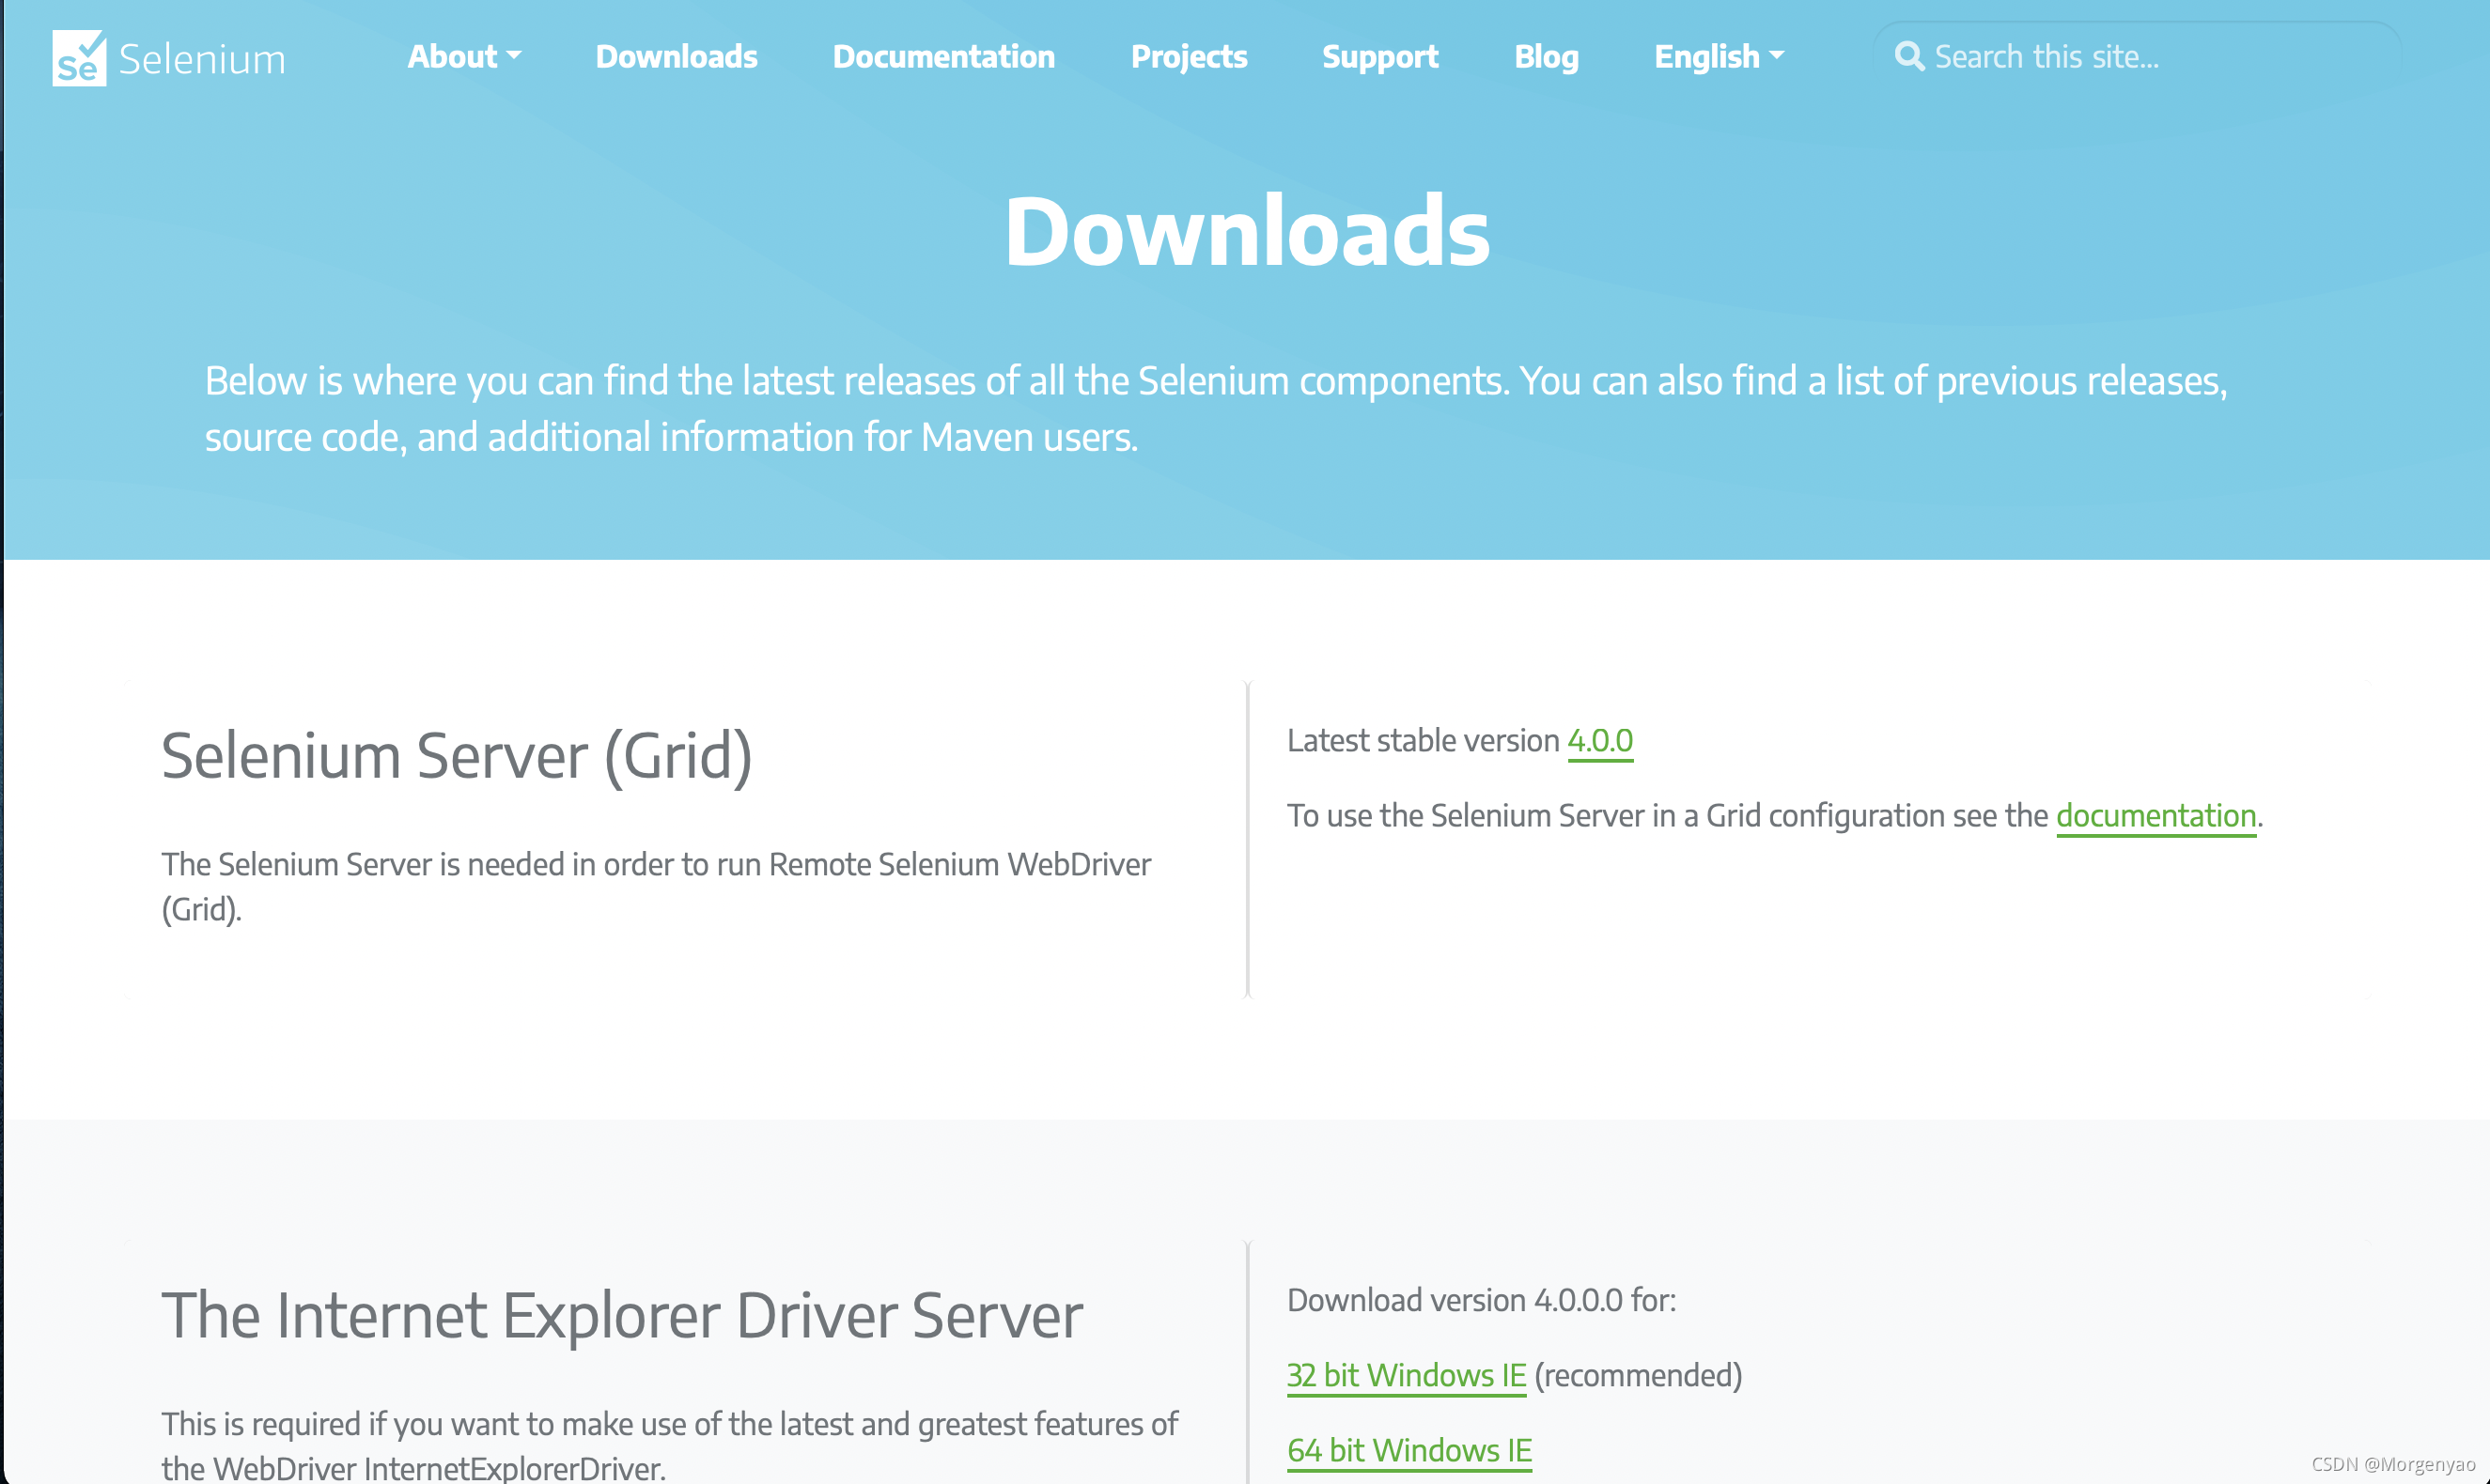Go to Documentation in navbar

tap(943, 56)
